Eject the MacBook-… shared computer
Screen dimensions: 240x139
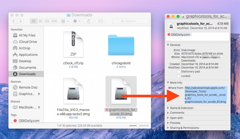click(x=39, y=107)
